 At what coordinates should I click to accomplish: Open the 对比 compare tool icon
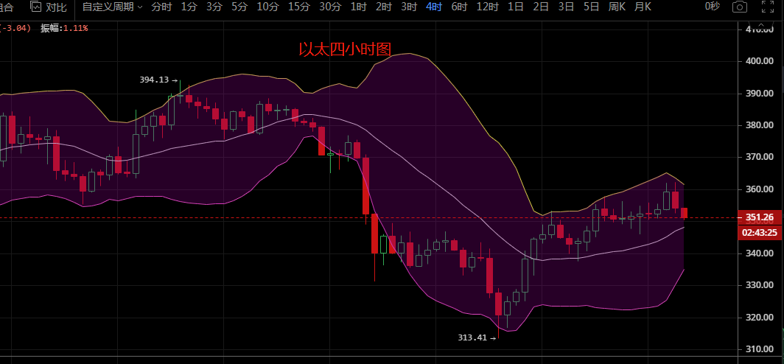click(37, 7)
